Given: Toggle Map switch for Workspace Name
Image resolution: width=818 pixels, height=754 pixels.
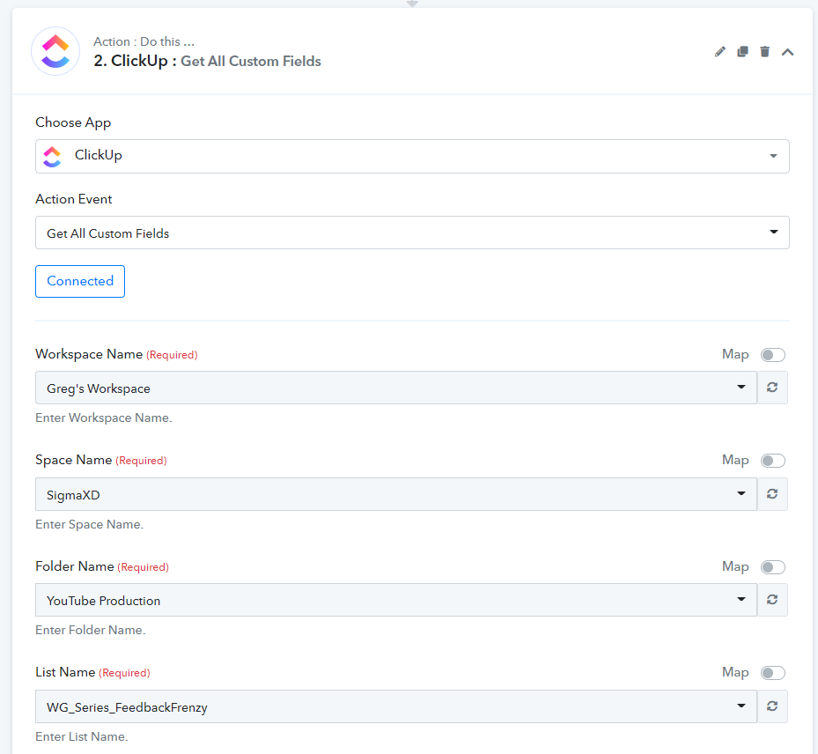Looking at the screenshot, I should point(772,355).
